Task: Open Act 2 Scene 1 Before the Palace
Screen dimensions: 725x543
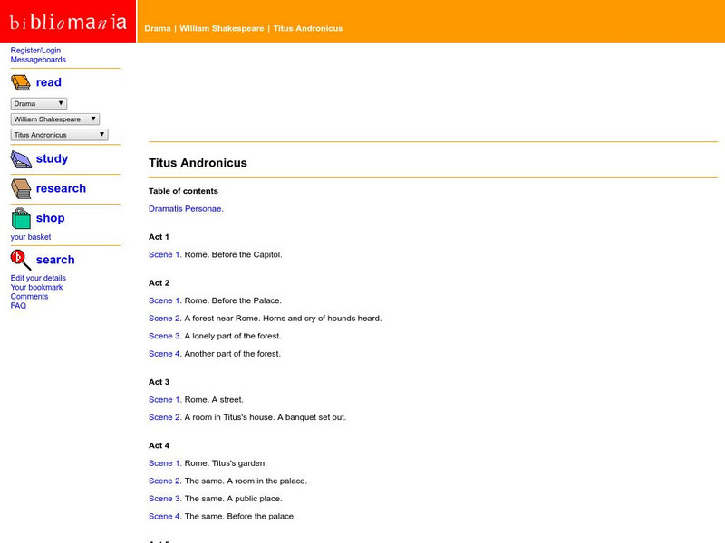Action: 165,300
